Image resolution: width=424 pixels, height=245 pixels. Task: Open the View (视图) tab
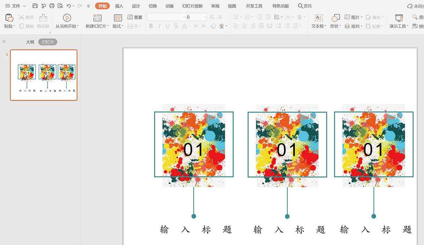pos(232,6)
